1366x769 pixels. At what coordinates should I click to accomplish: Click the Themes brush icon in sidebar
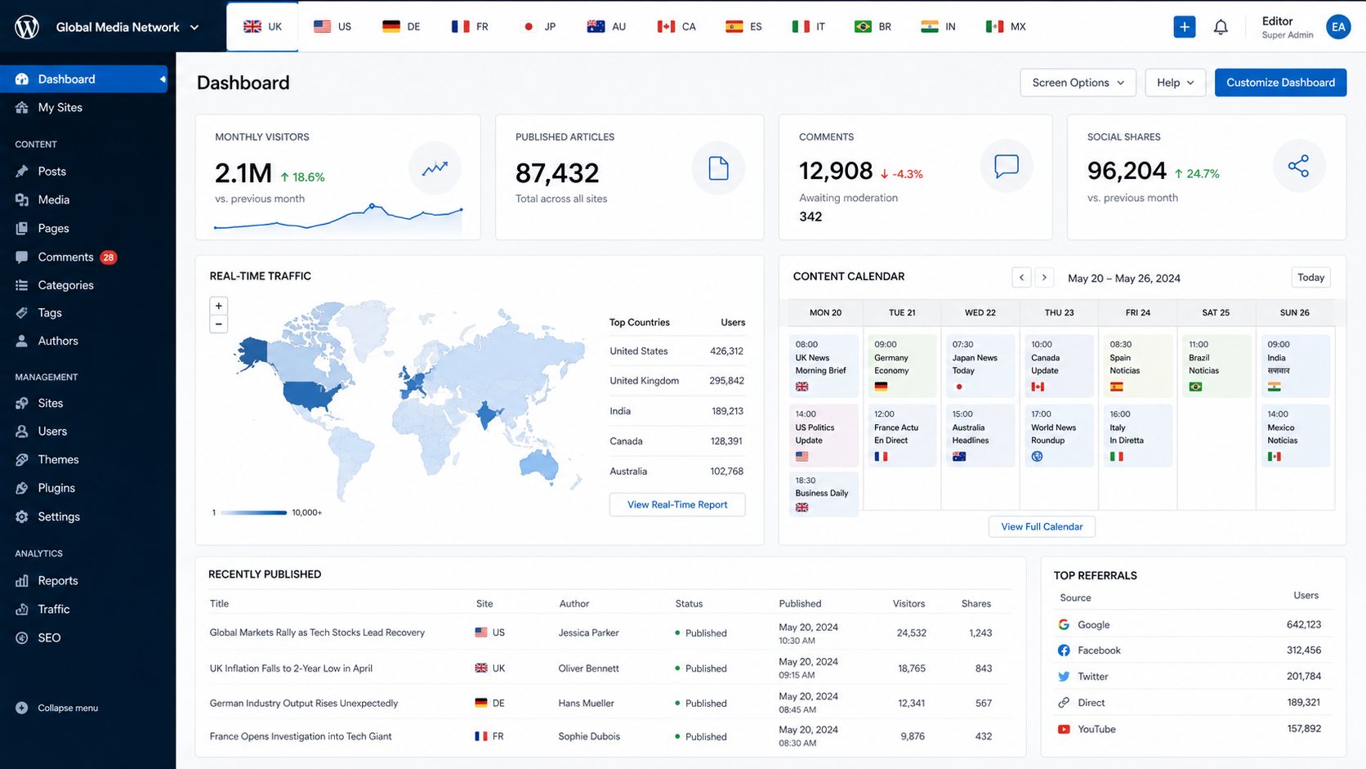(x=22, y=459)
